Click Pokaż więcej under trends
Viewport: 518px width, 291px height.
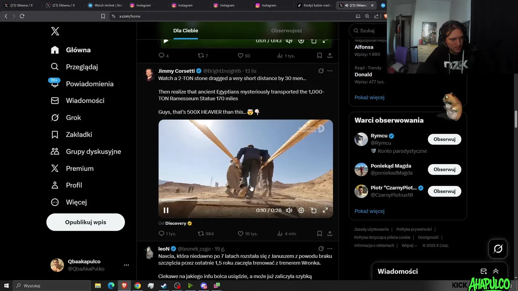[x=369, y=97]
